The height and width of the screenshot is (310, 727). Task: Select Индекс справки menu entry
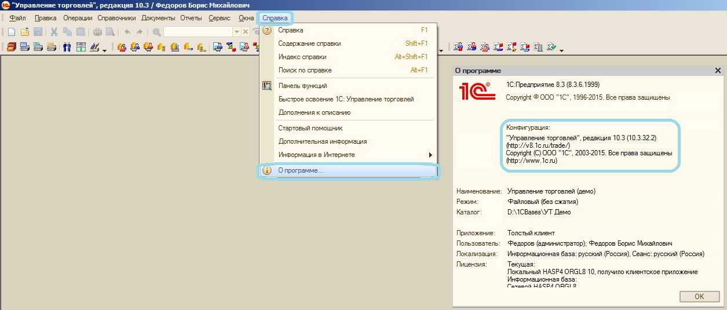click(x=348, y=57)
